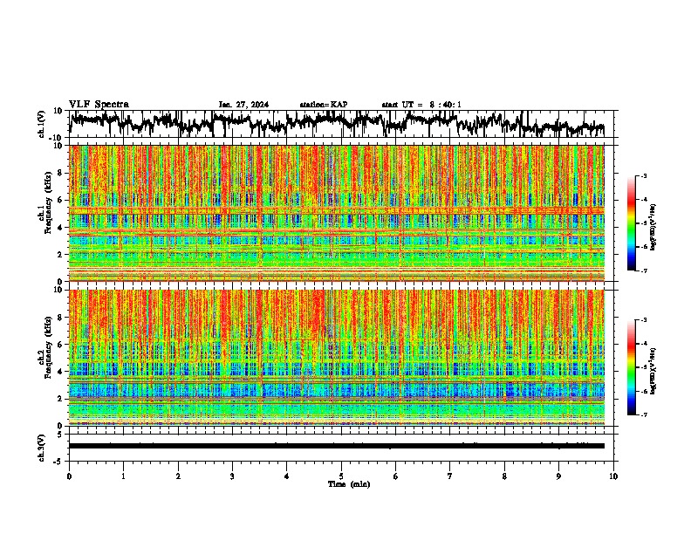This screenshot has height=534, width=691.
Task: Click the '2' kHz tick of ch.1 spectrogram
Action: click(x=61, y=254)
